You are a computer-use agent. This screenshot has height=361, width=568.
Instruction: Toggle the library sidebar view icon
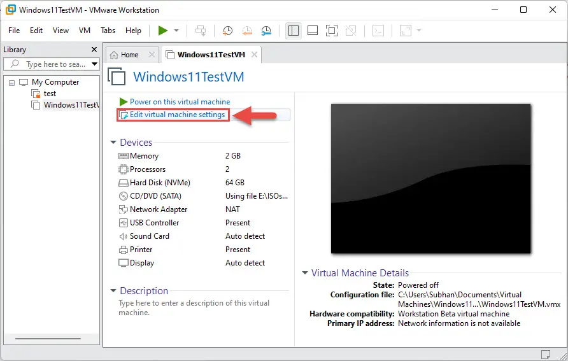pos(293,31)
